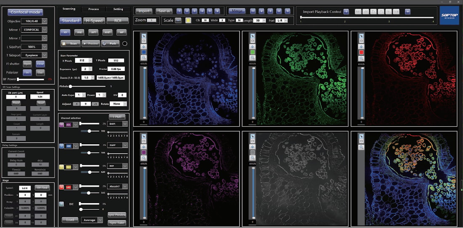Click the Scale line style button
This screenshot has height=228, width=463.
pyautogui.click(x=178, y=20)
